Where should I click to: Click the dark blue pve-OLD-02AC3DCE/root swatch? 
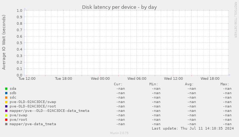pyautogui.click(x=6, y=106)
